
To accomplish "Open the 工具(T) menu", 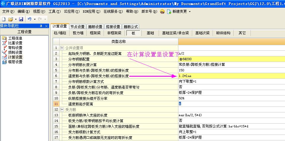I will pyautogui.click(x=55, y=12).
